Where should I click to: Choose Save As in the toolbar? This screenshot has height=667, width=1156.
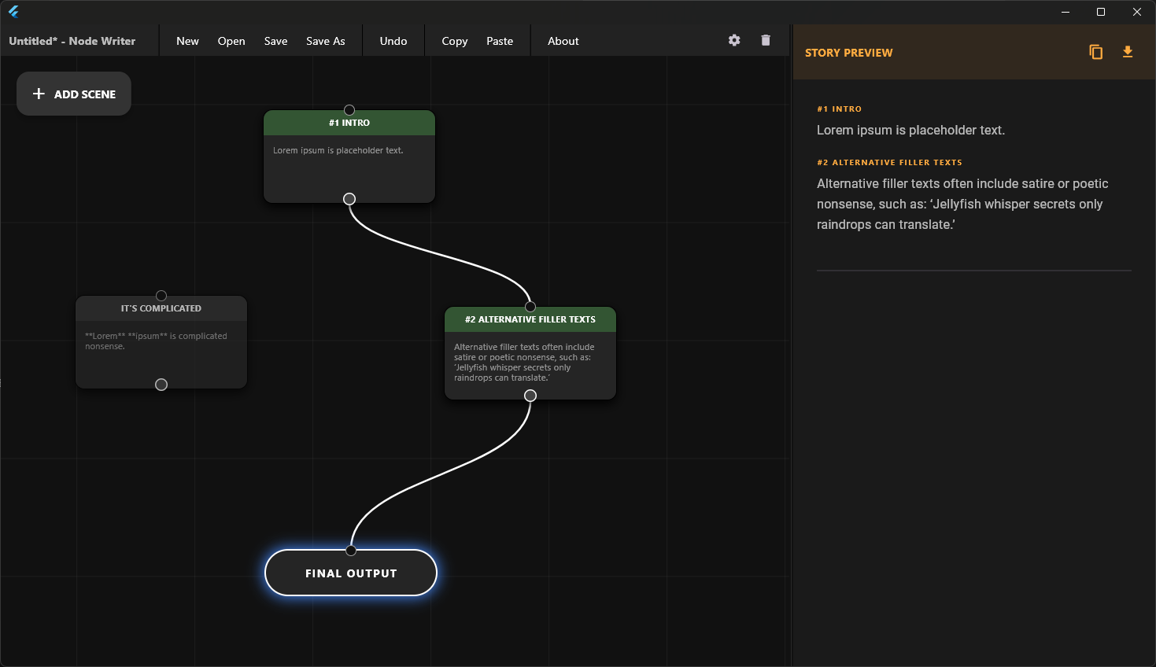(x=325, y=41)
